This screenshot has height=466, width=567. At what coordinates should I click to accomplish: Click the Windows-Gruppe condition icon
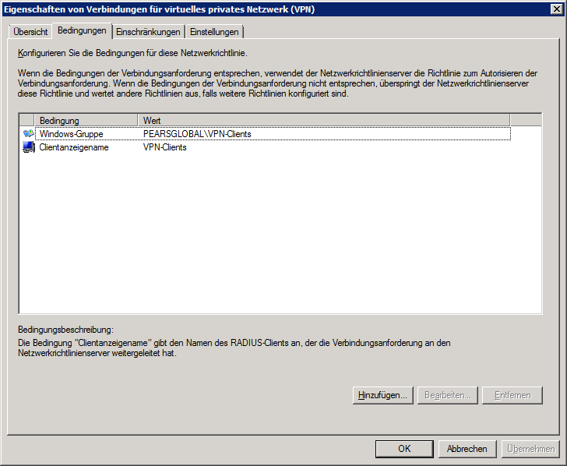click(x=29, y=134)
